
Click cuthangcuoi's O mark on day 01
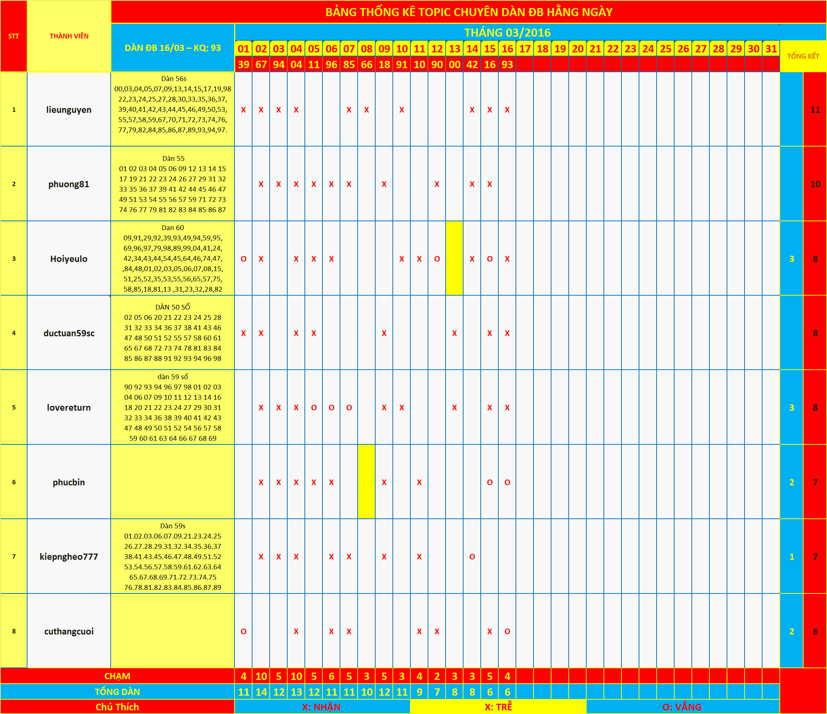[x=243, y=631]
